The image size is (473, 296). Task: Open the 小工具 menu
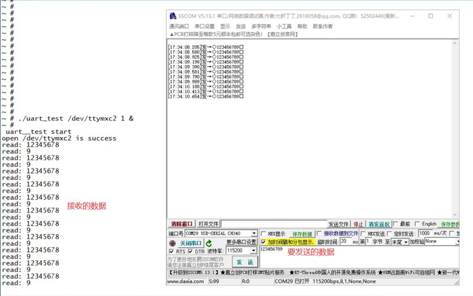tap(284, 27)
